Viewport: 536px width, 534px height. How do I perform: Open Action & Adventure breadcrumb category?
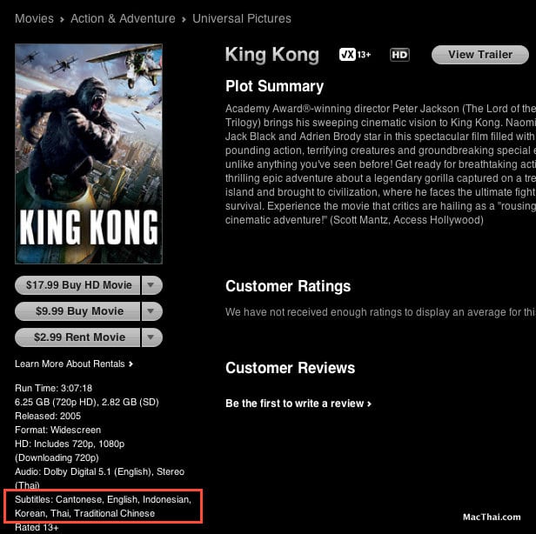click(123, 18)
